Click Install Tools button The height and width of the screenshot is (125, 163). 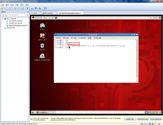(130, 119)
